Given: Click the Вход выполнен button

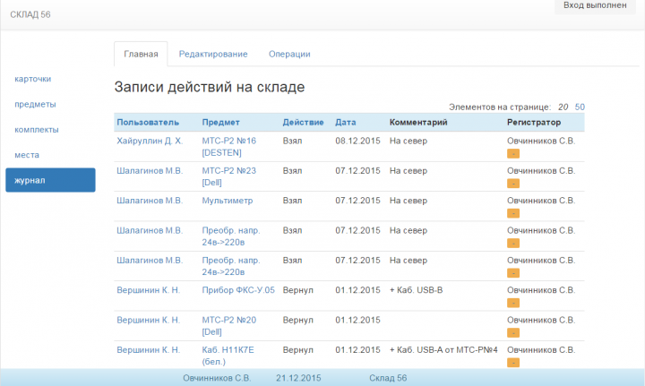Looking at the screenshot, I should [x=595, y=5].
